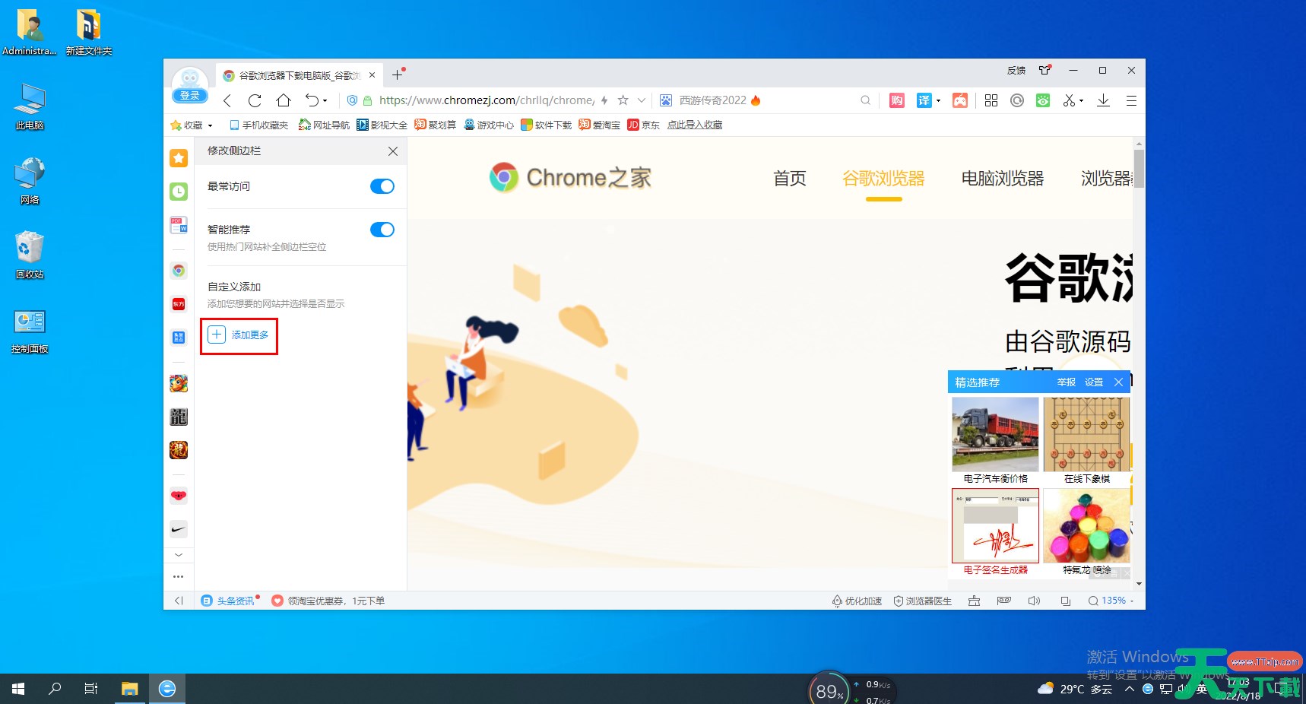The height and width of the screenshot is (704, 1306).
Task: Open the 135% zoom level dropdown
Action: pos(1111,601)
